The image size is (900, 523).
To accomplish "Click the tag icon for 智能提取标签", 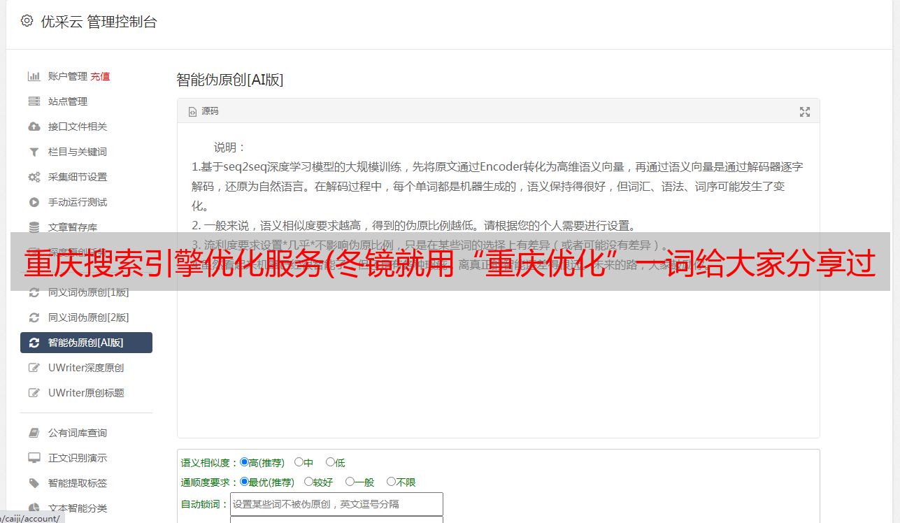I will click(34, 483).
